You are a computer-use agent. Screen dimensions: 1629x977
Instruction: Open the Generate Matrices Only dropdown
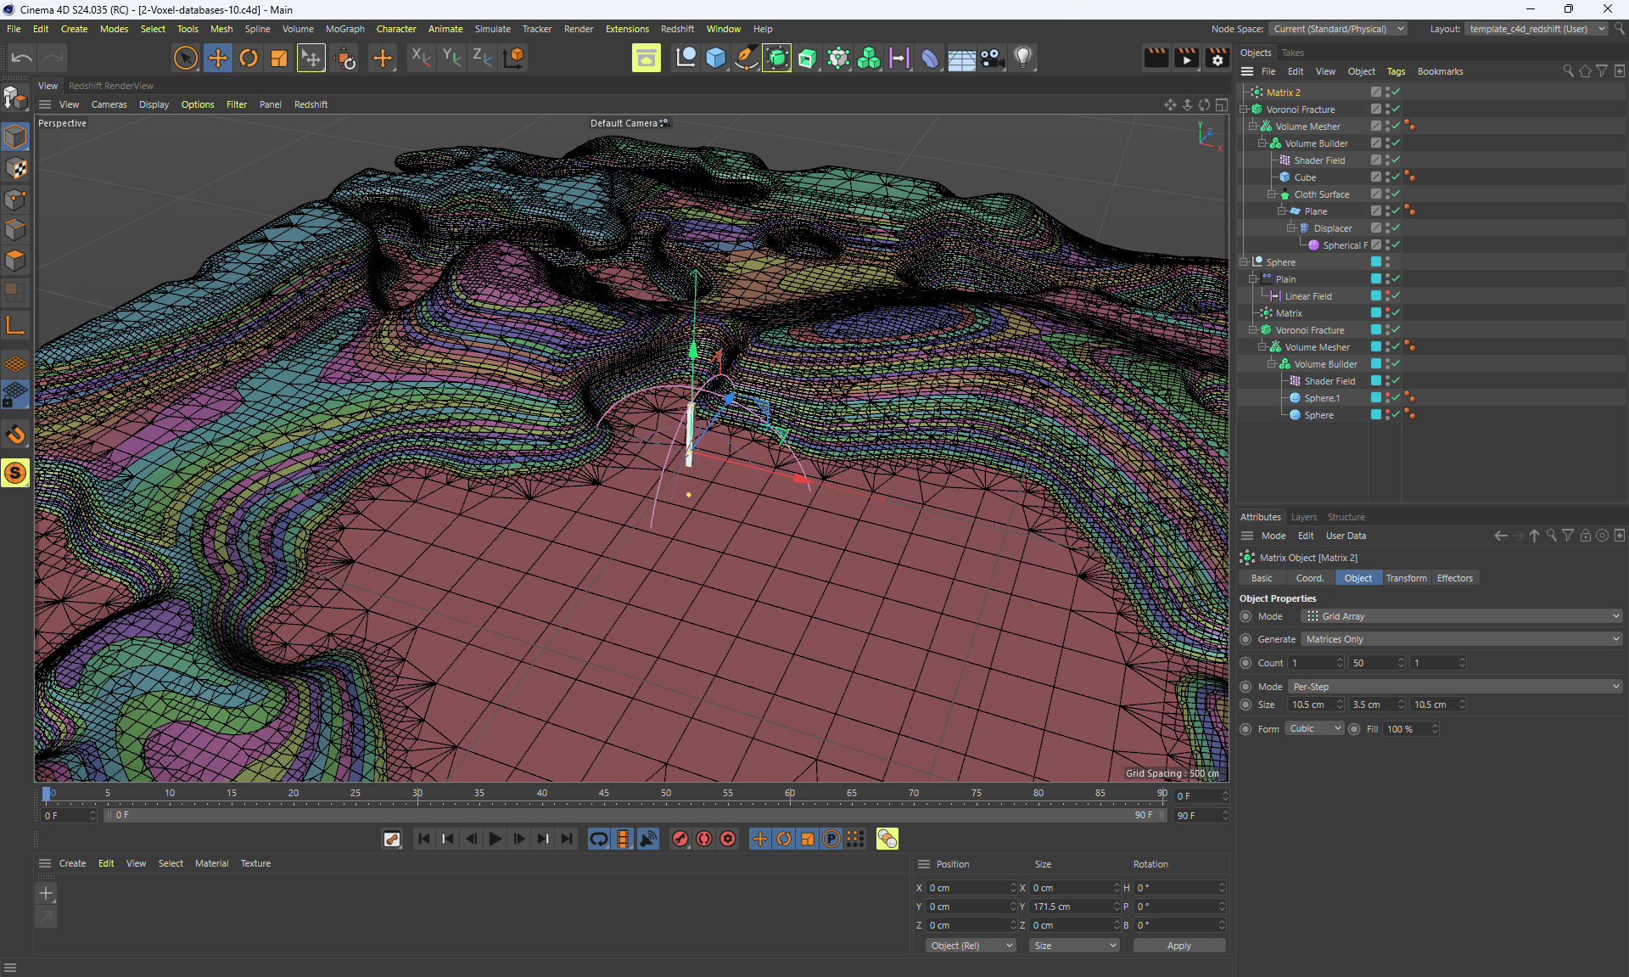tap(1461, 639)
